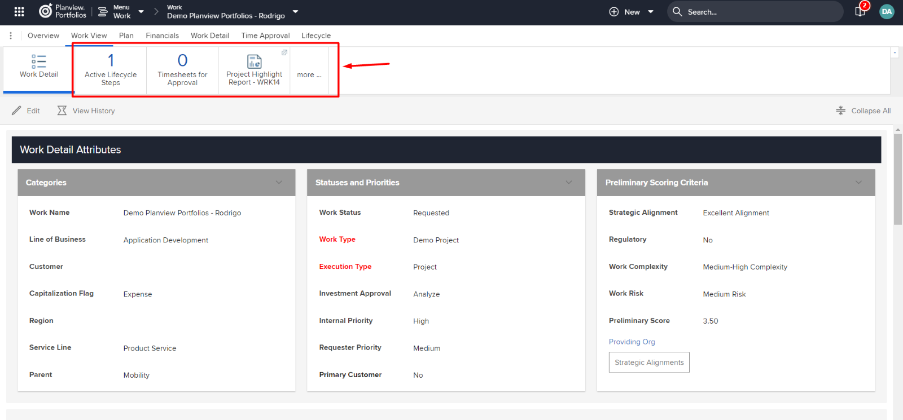Click the search magnifier icon
The image size is (903, 420).
[x=677, y=11]
